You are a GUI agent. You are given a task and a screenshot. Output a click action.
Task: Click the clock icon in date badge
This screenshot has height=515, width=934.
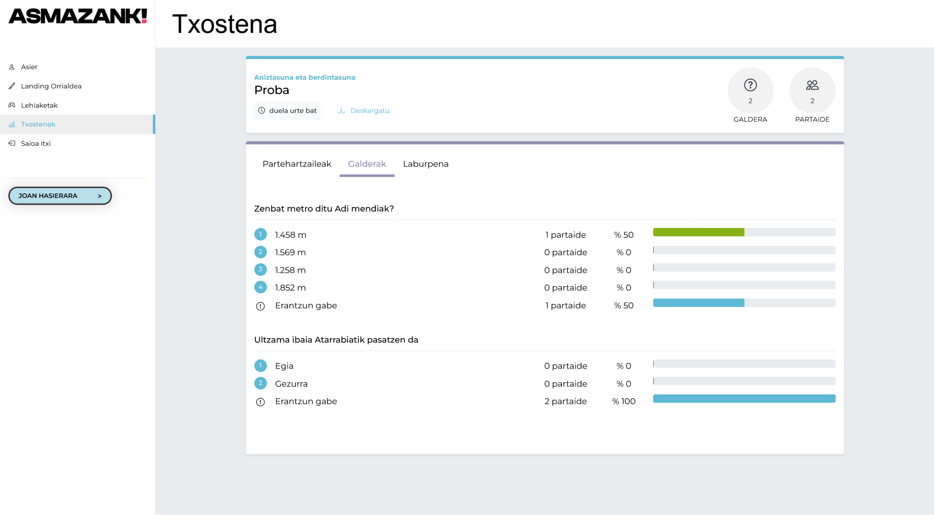point(262,111)
